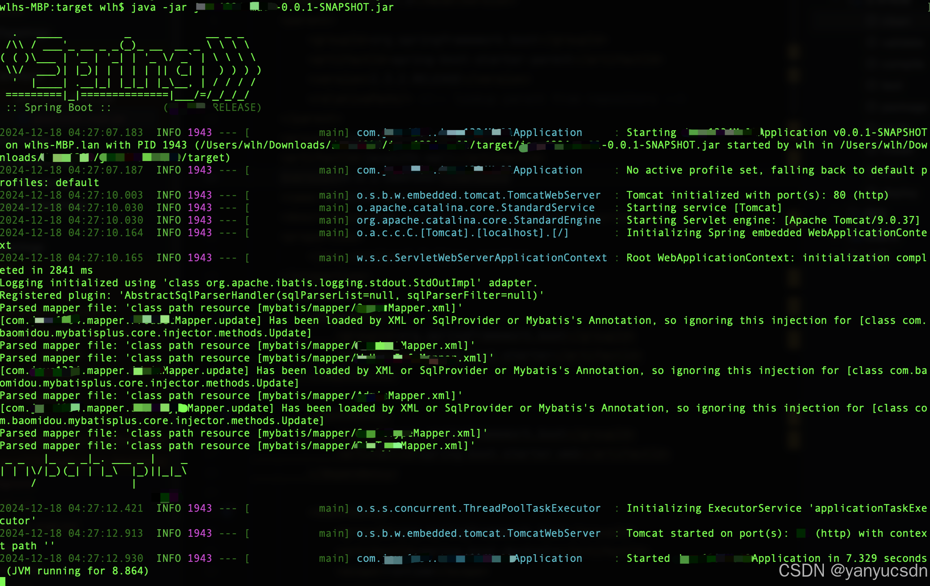Click the CSDN @yanyucsdn watermark
Viewport: 930px width, 586px height.
click(852, 571)
